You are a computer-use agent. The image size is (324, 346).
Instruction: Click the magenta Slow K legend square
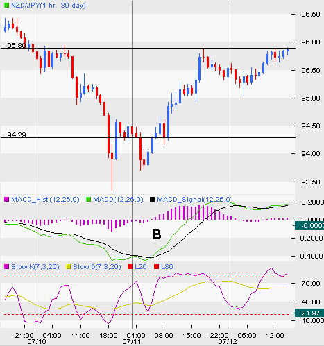click(x=6, y=267)
